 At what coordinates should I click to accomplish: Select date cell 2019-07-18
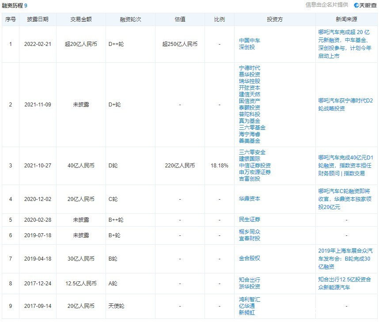38,235
